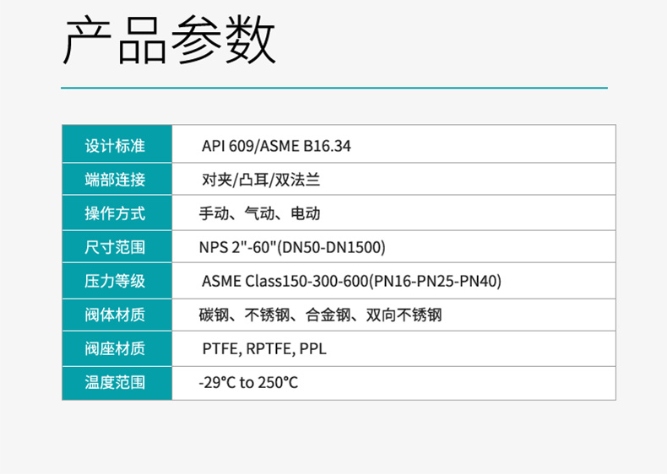667x474 pixels.
Task: Click the PTFE, RPTFE, PPL value
Action: tap(264, 348)
